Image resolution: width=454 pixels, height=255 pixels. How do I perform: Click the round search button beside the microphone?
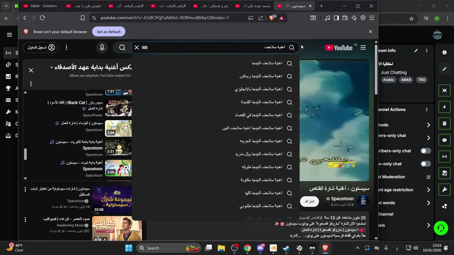coord(122,47)
